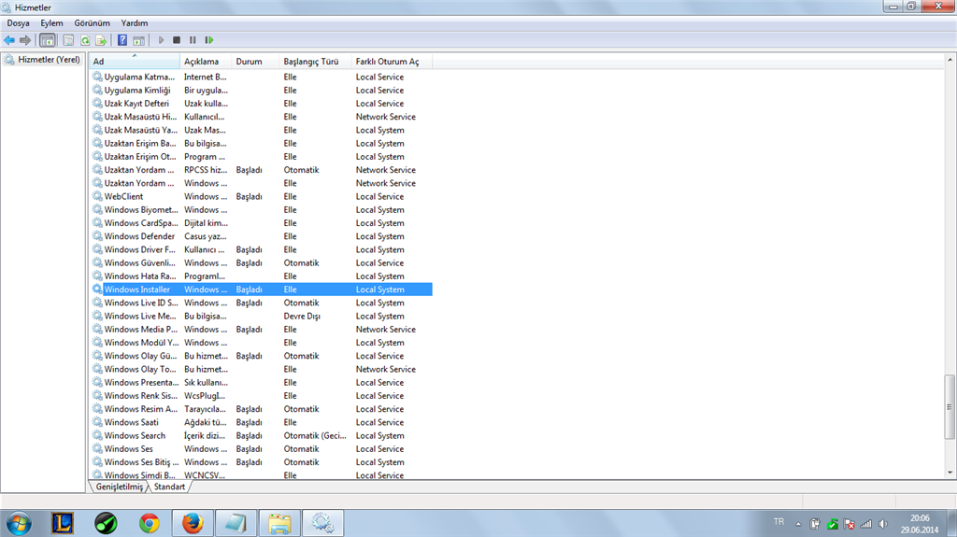Open the blue Help question mark icon
The width and height of the screenshot is (957, 537).
point(122,40)
